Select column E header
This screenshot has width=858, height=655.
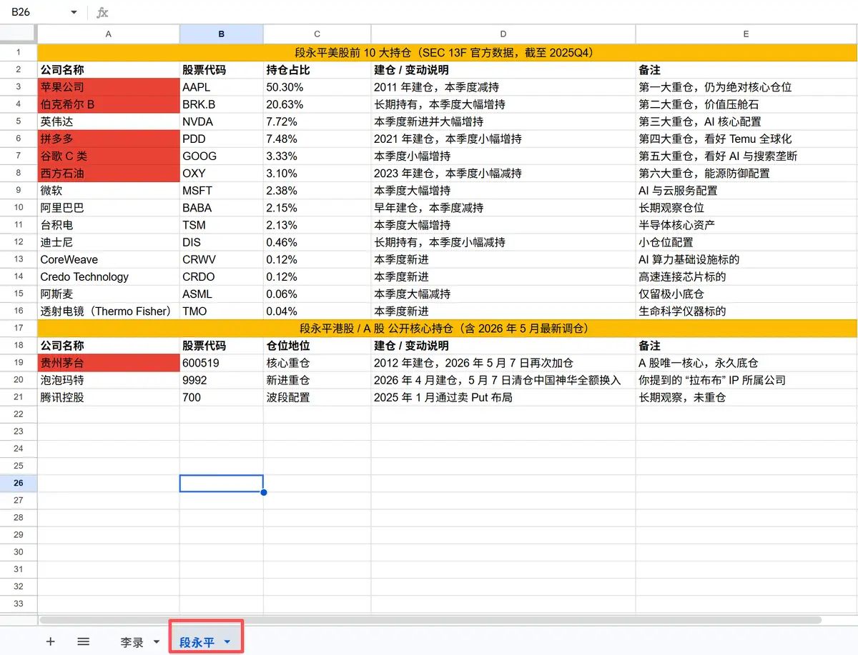click(x=746, y=34)
